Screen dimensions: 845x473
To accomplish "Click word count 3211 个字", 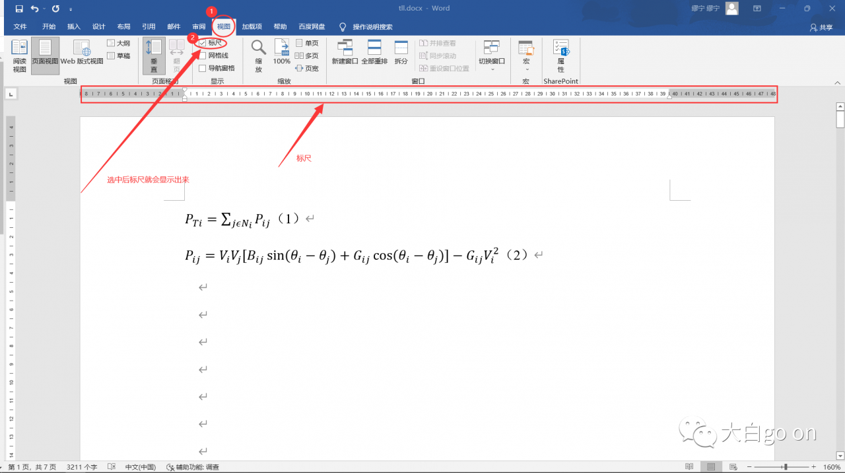I will point(81,467).
